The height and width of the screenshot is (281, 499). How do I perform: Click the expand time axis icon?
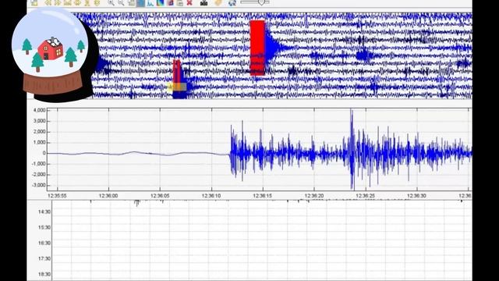[77, 3]
